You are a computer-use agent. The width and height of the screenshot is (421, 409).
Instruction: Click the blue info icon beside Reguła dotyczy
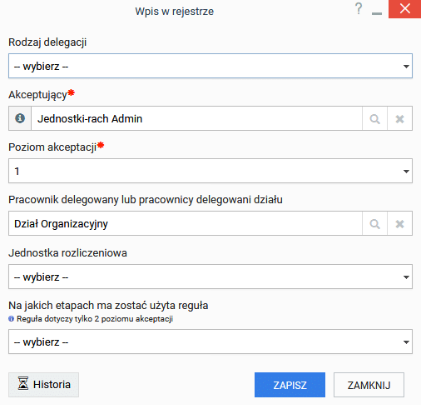11,319
